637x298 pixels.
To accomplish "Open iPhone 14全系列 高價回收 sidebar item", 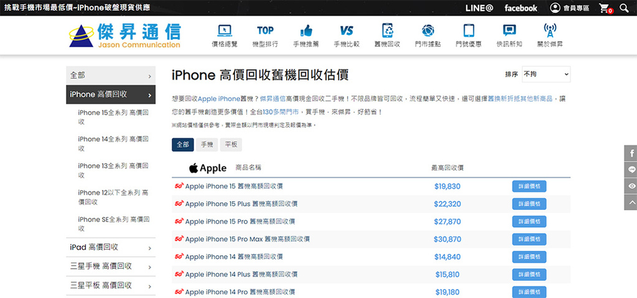I will 113,144.
